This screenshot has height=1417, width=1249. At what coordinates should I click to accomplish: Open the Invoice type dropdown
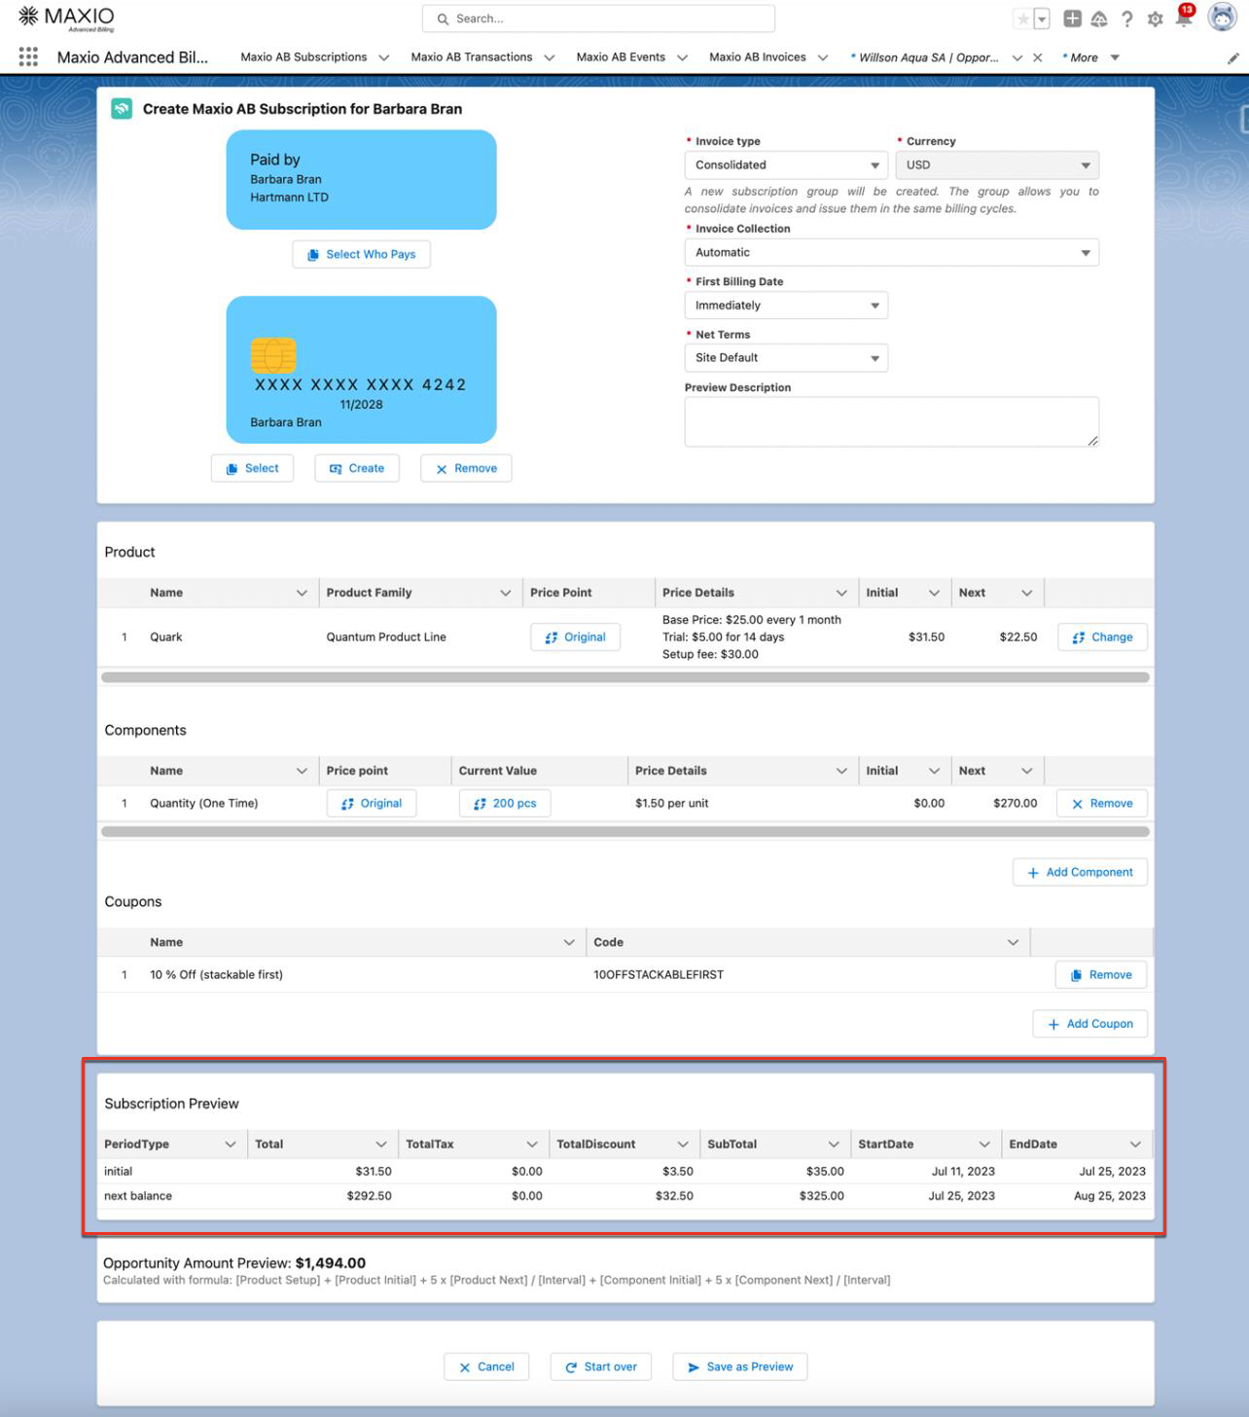click(x=785, y=165)
